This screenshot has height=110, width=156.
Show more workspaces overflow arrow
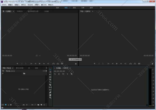(x=101, y=8)
